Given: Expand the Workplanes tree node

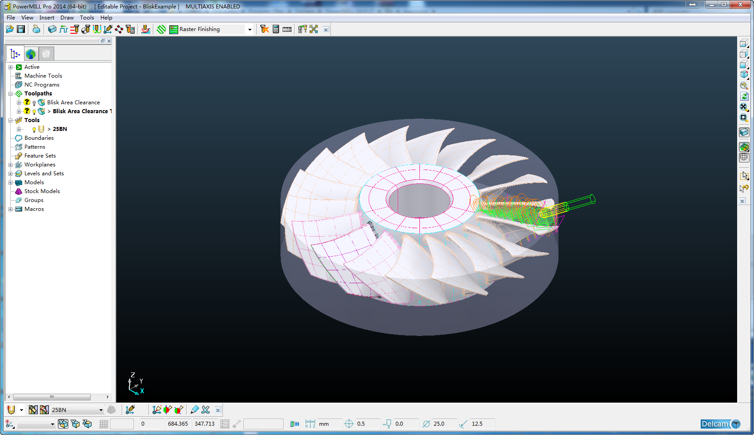Looking at the screenshot, I should click(11, 165).
